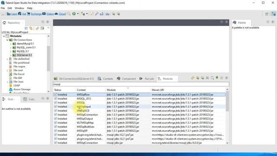Screen dimensions: 277x156
Task: Toggle the checkbox for MSSQL_2012 row
Action: [55, 98]
